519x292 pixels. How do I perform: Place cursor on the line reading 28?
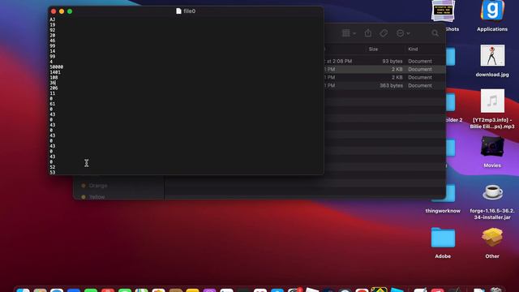point(52,36)
